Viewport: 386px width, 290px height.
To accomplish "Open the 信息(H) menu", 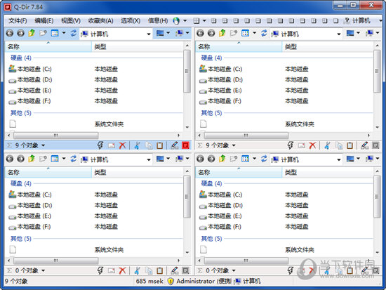I will [158, 20].
